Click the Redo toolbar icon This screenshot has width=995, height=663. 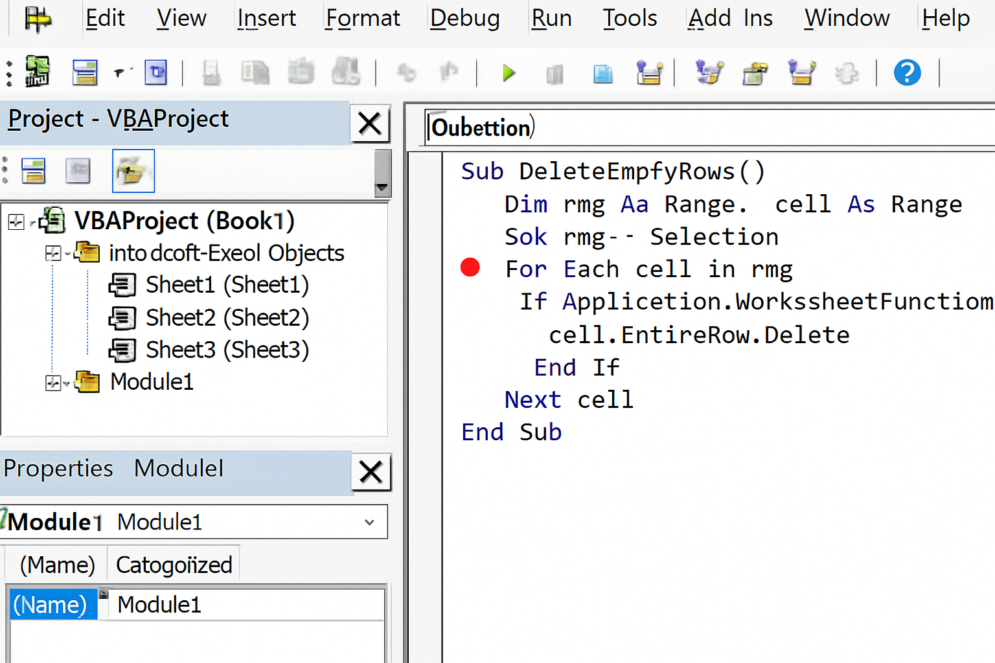click(449, 72)
